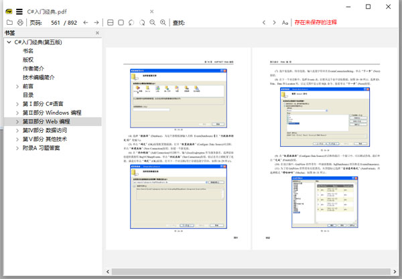Find next search match
The height and width of the screenshot is (279, 402).
tap(274, 23)
